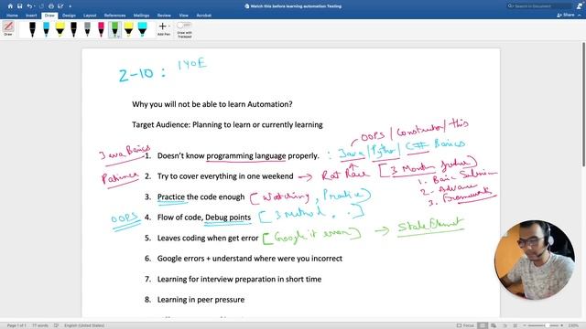Click 'Doesn't know programming language properly.'
Viewport: 586px width, 329px height.
(x=238, y=156)
